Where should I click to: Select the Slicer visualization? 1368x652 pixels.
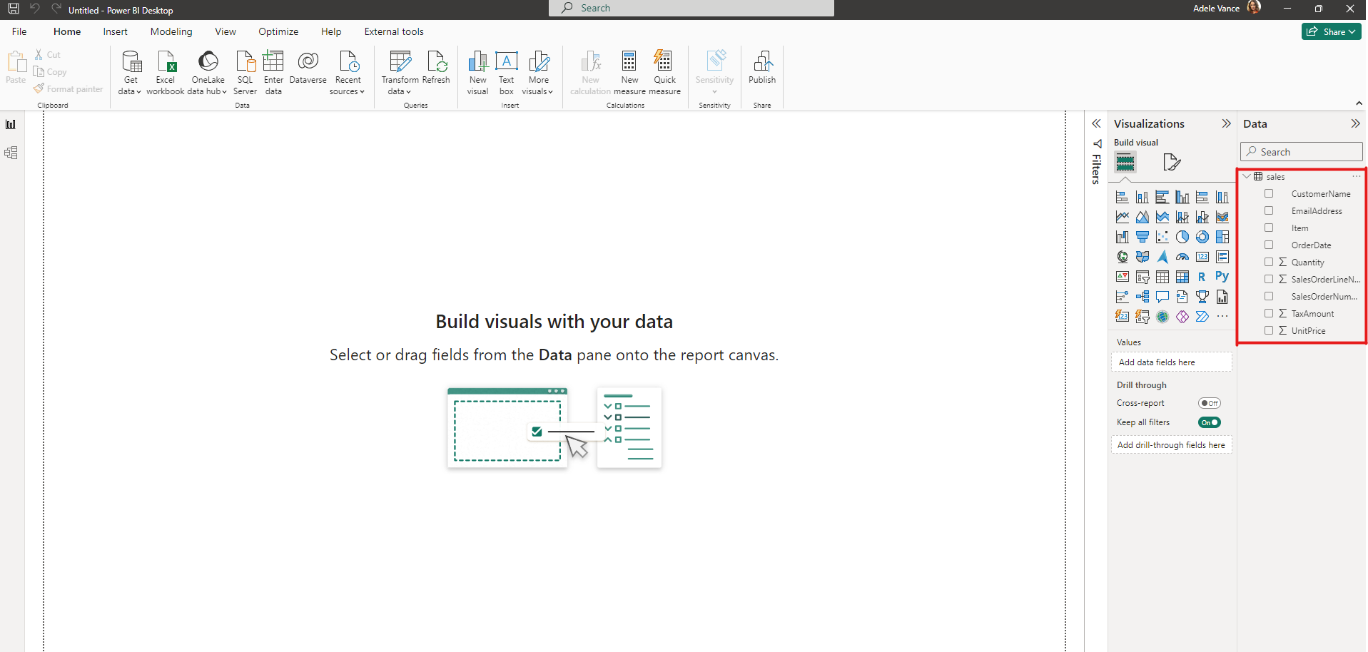1142,277
